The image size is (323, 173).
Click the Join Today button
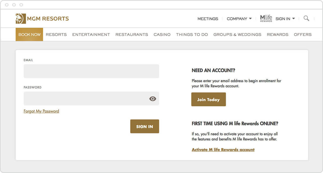click(x=208, y=100)
